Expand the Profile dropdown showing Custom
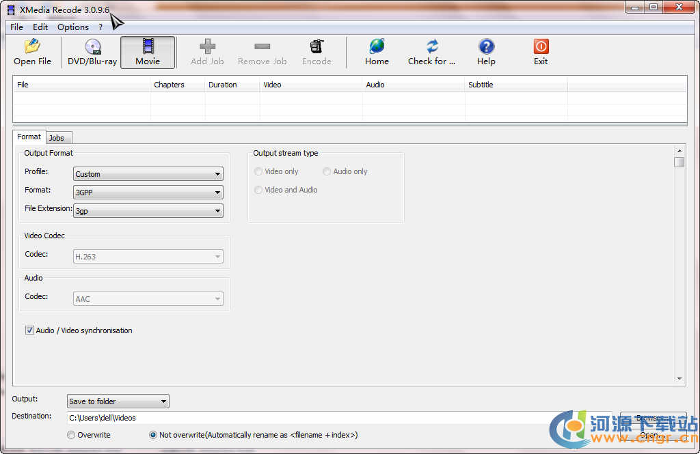The height and width of the screenshot is (454, 700). click(x=148, y=174)
